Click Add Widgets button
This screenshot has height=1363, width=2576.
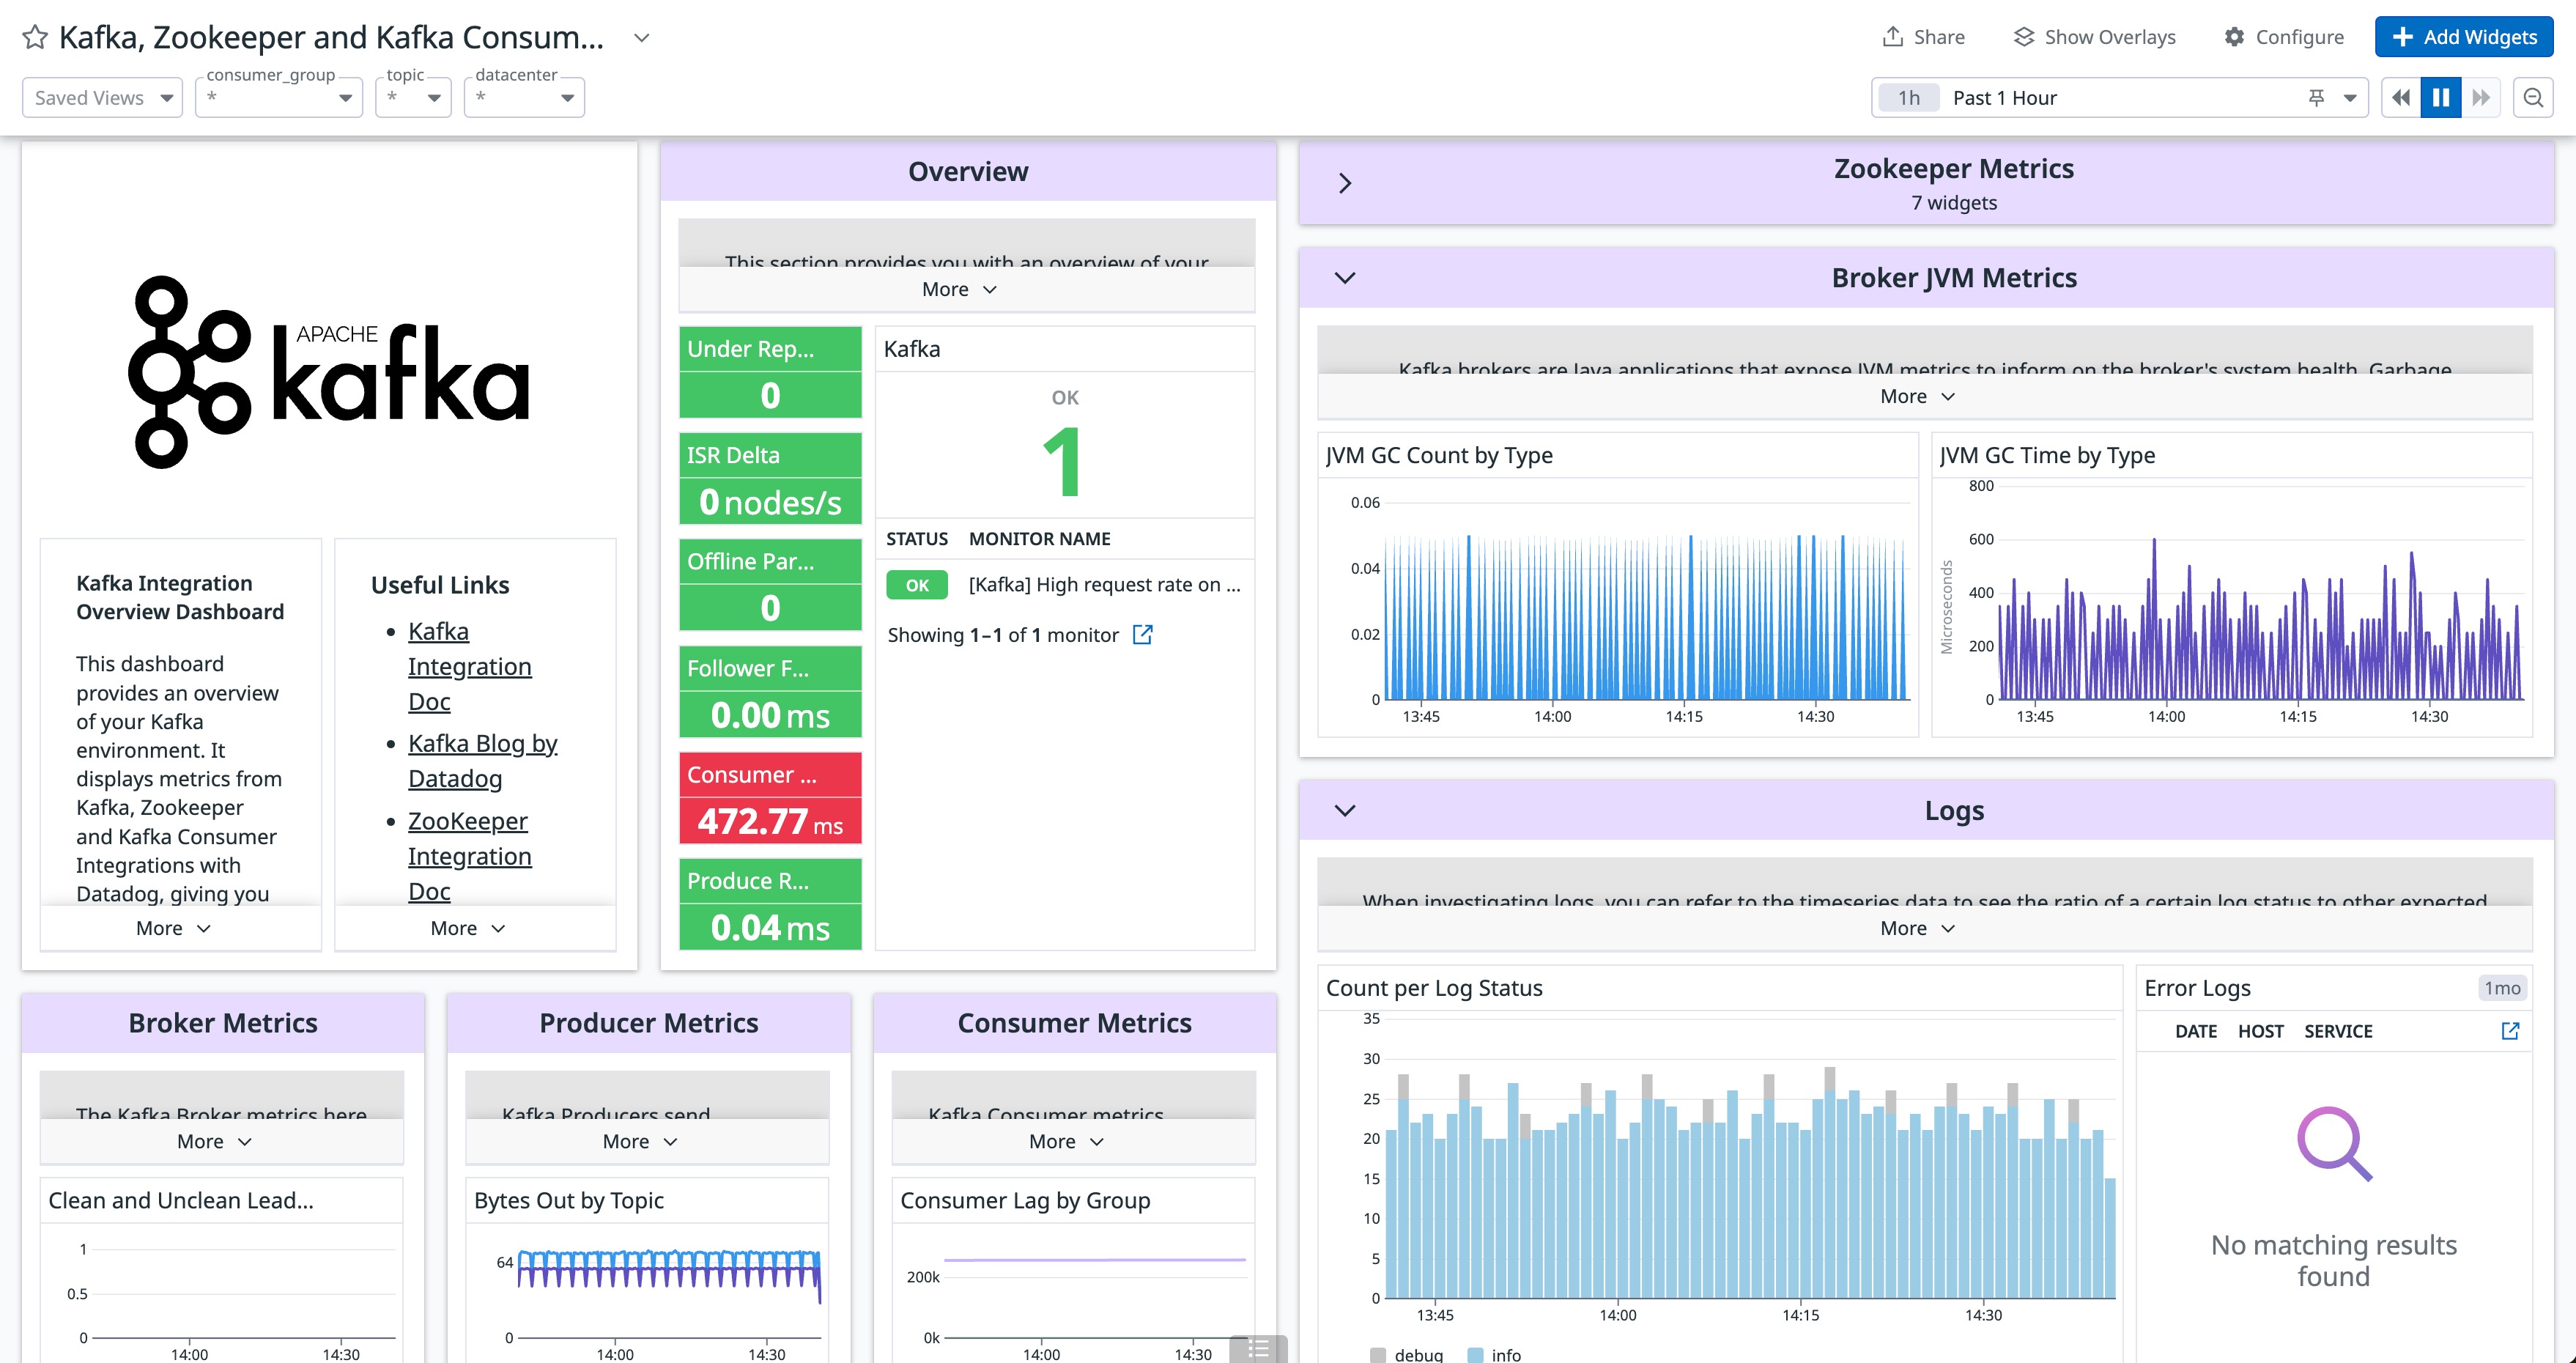point(2463,37)
